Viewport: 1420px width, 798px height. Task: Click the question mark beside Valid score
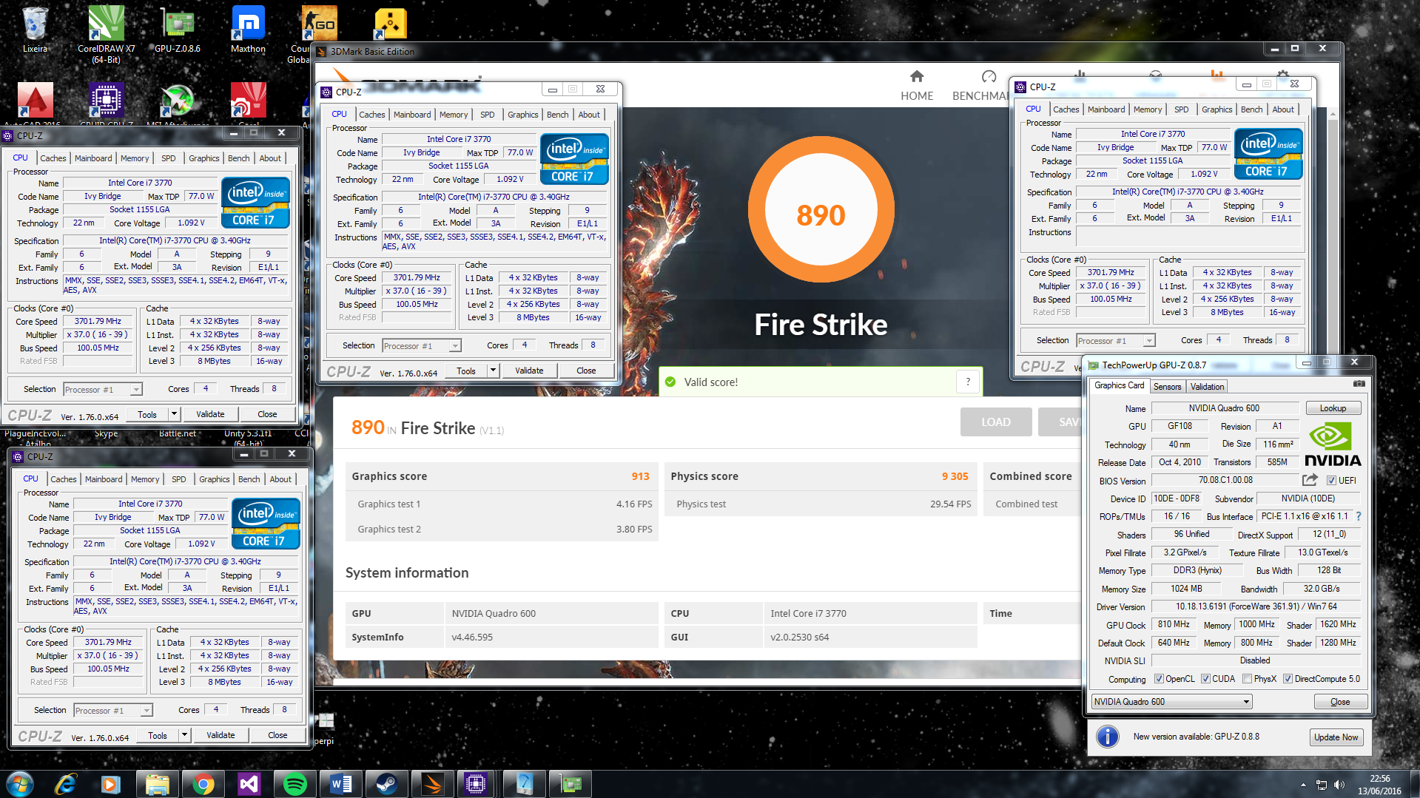pos(967,382)
